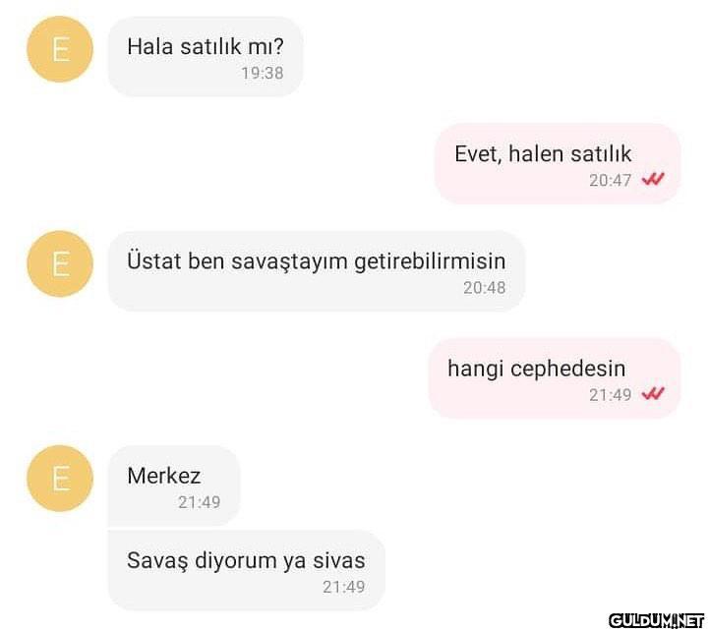Click the read receipt checkmarks at 20:47
Image resolution: width=708 pixels, height=632 pixels.
(653, 180)
